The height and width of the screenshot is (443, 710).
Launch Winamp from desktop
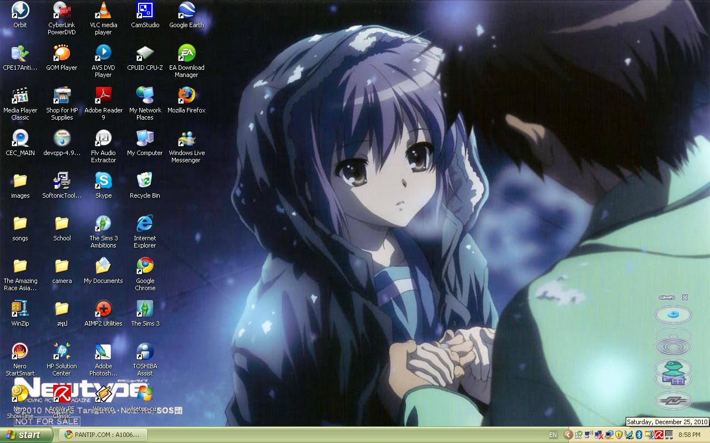pos(103,399)
